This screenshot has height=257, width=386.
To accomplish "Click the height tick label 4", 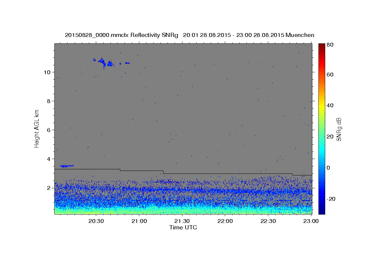I will [x=49, y=159].
